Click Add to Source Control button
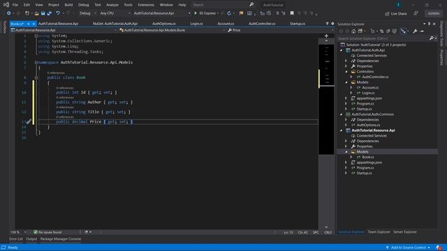447x251 pixels. (x=408, y=248)
